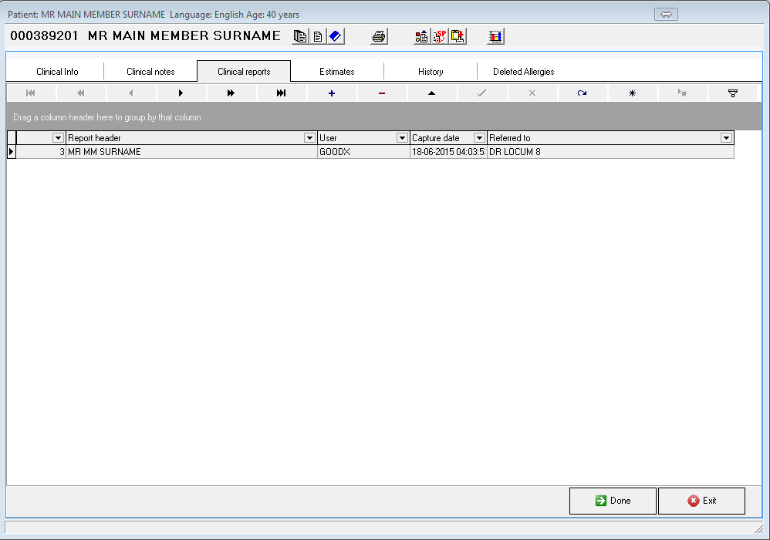
Task: Select the MR MM SURNAME report row
Action: point(191,152)
